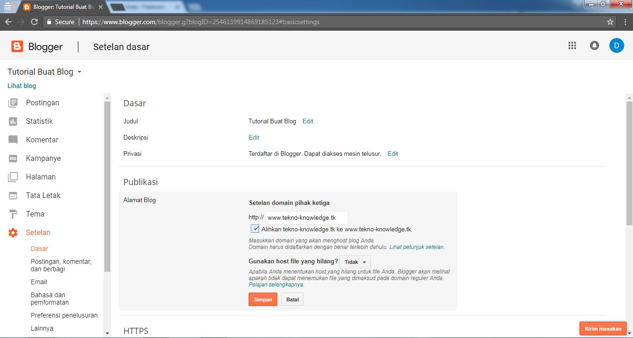Click the Setelan gear icon
633x338 pixels.
13,232
